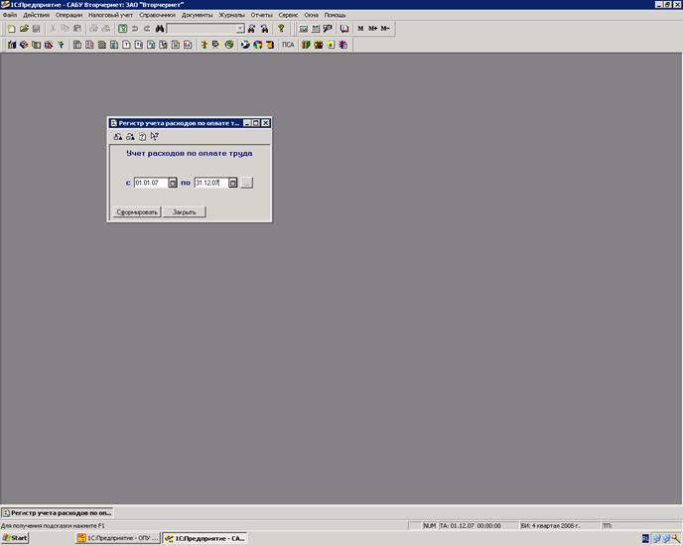Open the calendar picker for end date
Screen dimensions: 683x546
click(233, 183)
